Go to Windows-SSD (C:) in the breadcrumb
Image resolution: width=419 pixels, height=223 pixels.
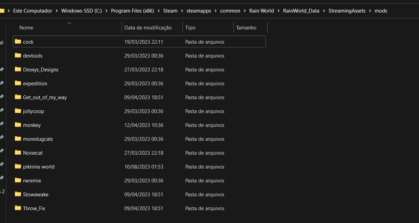coord(82,11)
